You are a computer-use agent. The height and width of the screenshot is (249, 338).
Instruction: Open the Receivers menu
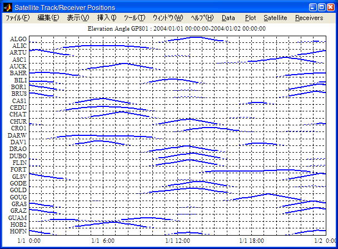coord(309,18)
